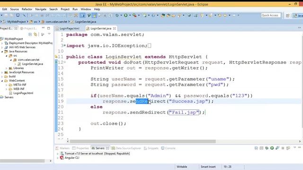Click the Open Perspective icon beside Quick Access
Viewport: 303px width, 170px height.
coord(288,16)
